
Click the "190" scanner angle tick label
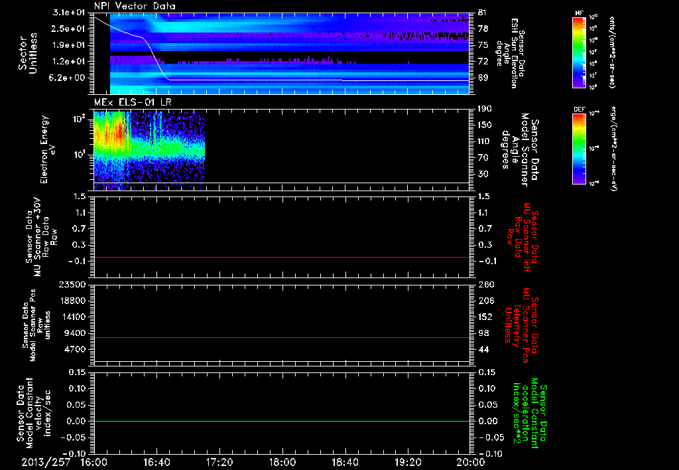(485, 109)
